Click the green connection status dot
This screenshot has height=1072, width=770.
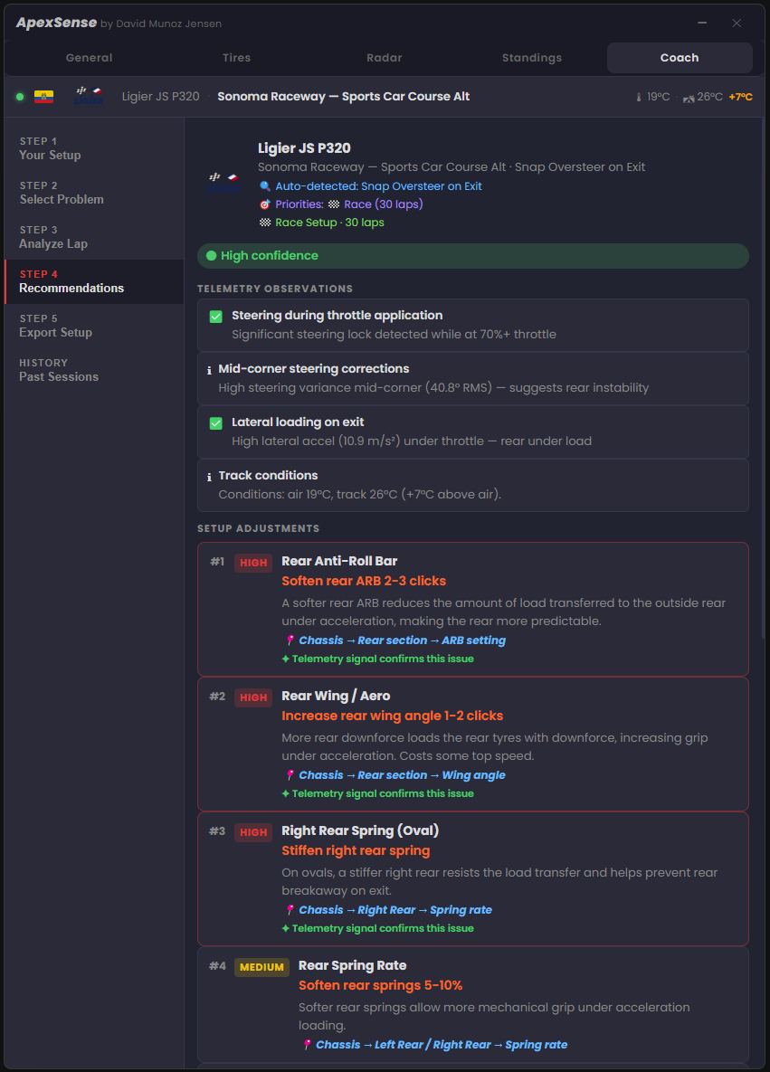(19, 96)
